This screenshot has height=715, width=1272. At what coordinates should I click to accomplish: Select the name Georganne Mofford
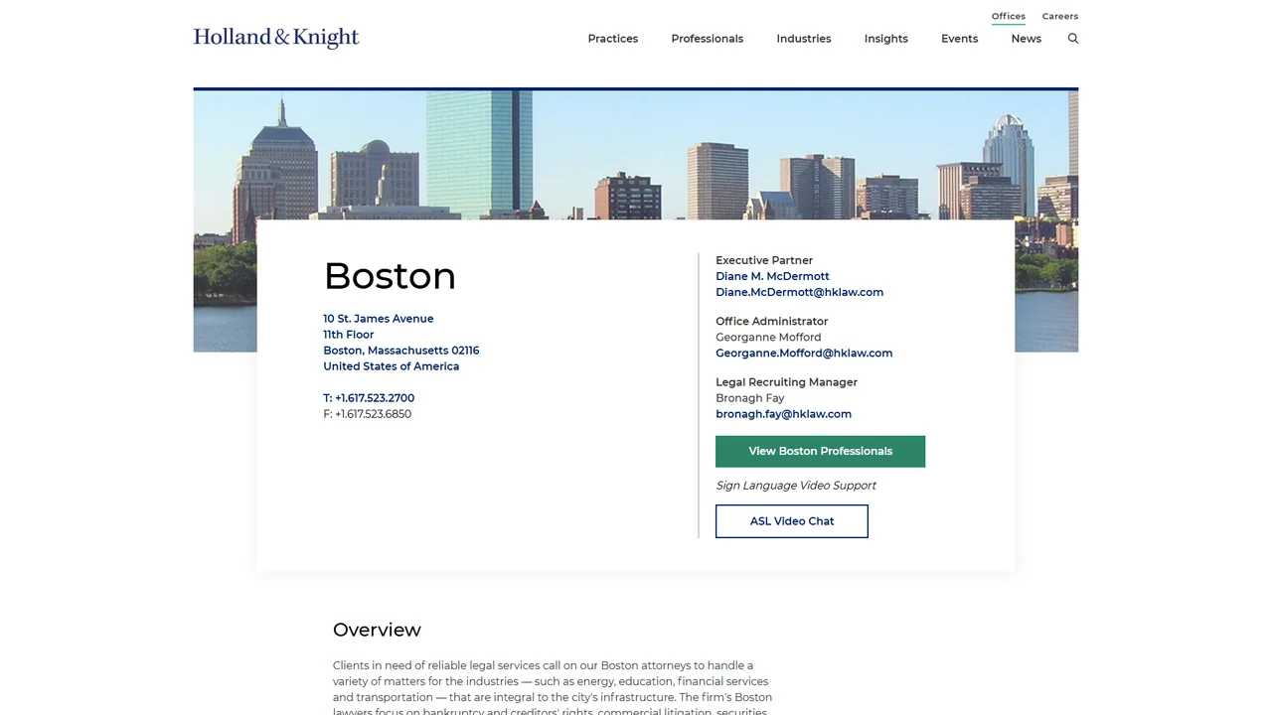(x=768, y=338)
